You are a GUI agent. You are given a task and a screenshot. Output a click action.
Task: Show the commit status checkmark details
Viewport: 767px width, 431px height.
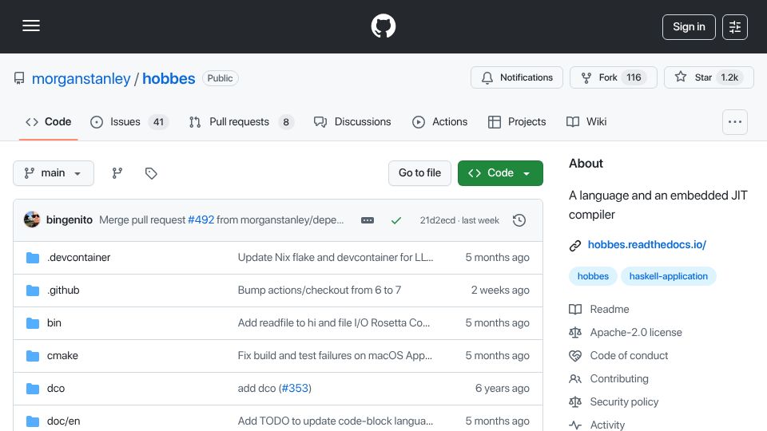396,220
